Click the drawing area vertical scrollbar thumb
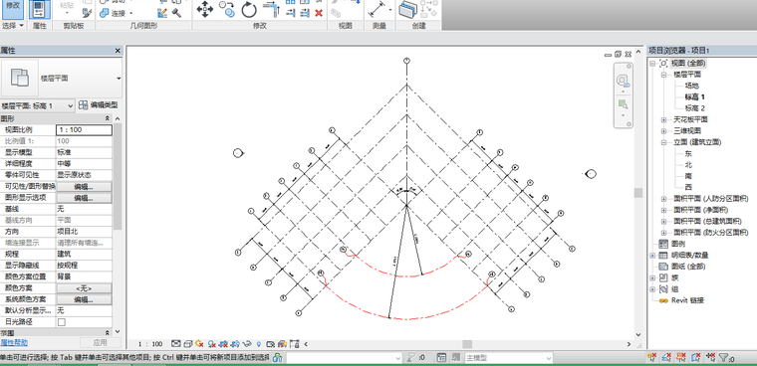 (x=638, y=193)
